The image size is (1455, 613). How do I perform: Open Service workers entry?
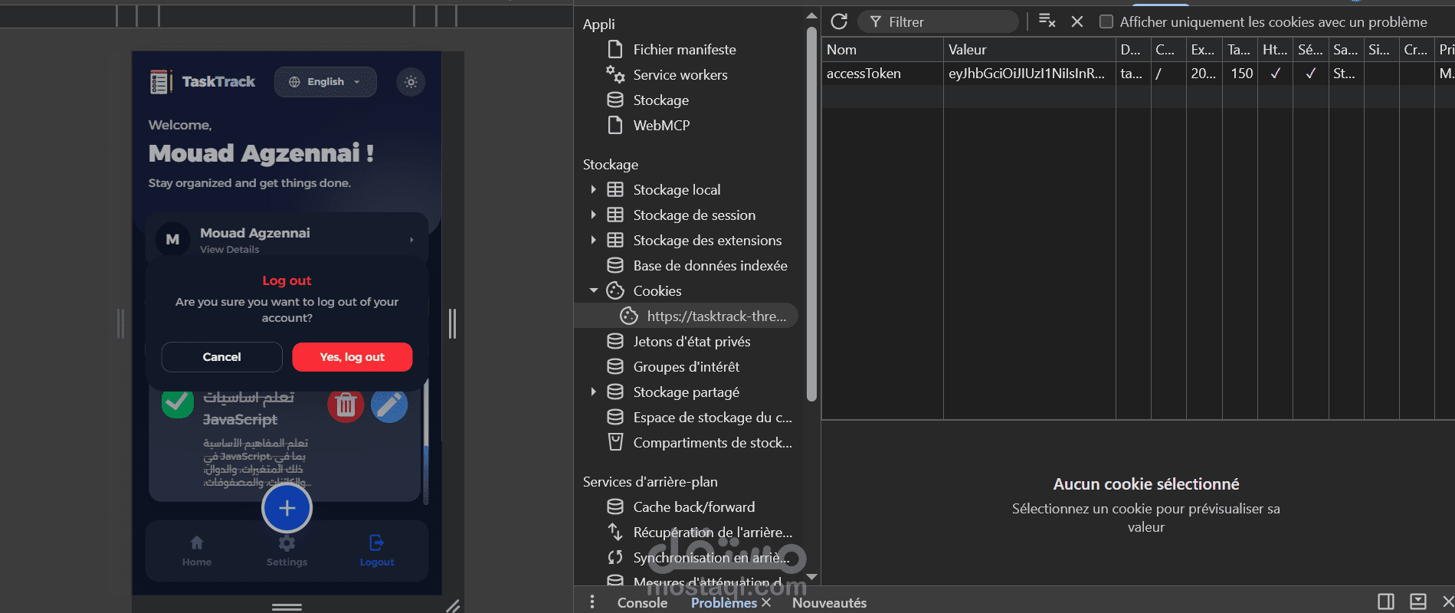click(680, 75)
